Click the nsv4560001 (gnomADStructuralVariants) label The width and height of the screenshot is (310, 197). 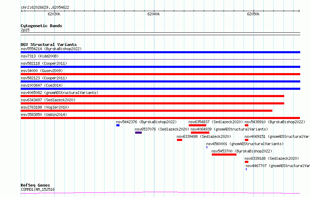coord(245,144)
